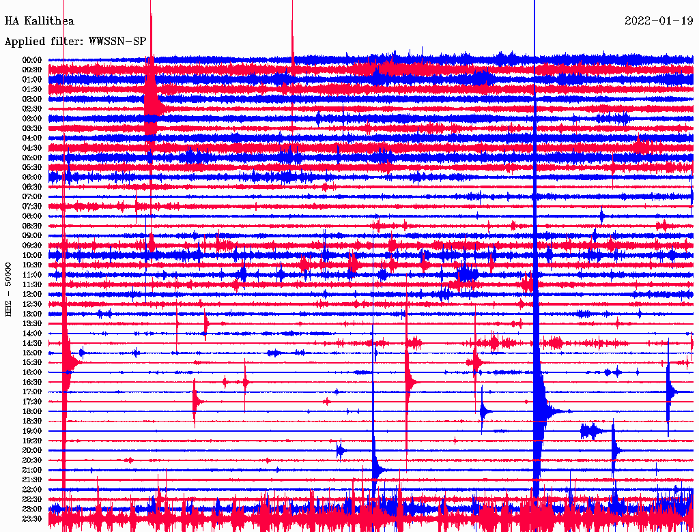Viewport: 699px width, 532px height.
Task: Select the 02:00 time row label
Action: (x=32, y=100)
